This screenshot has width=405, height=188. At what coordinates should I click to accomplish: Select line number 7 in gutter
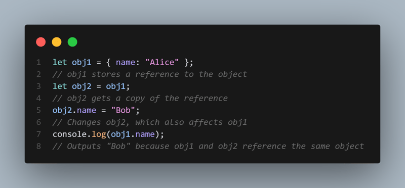[x=38, y=134]
